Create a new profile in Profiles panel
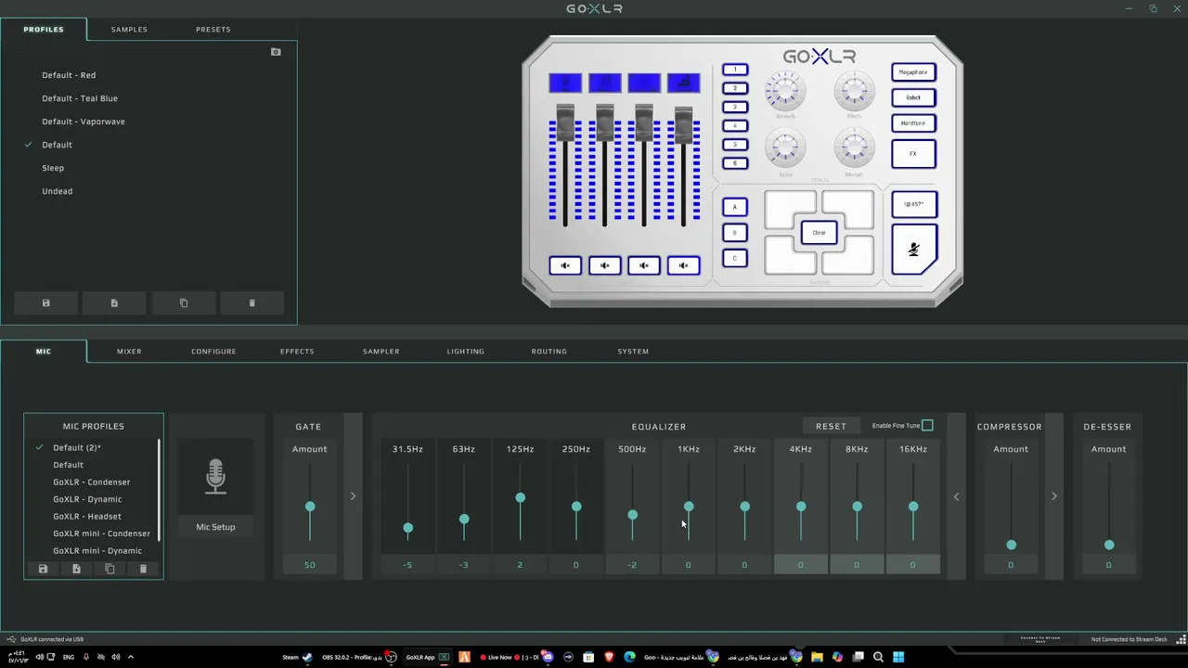Screen dimensions: 1188x668 [x=114, y=303]
